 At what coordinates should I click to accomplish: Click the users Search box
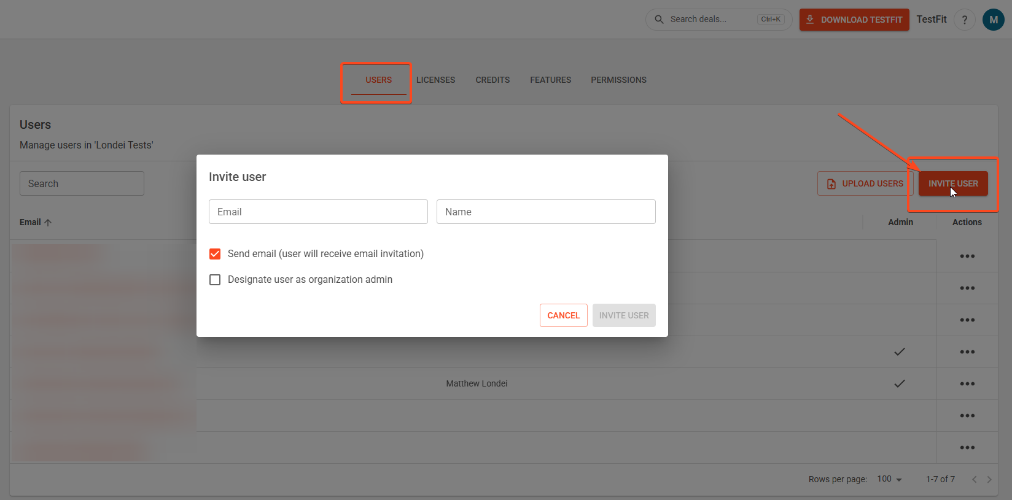[x=82, y=183]
